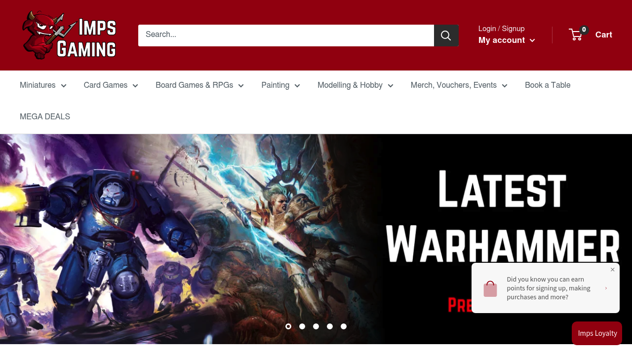The height and width of the screenshot is (355, 632).
Task: Open the Imps Loyalty button
Action: 597,333
